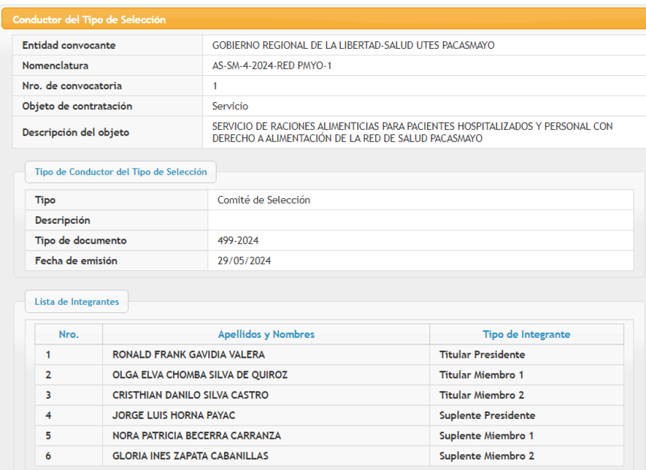
Task: Click the 'Fecha de emisión' label
Action: click(76, 261)
